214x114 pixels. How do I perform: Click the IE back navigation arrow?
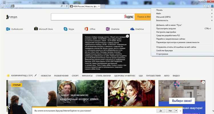(3, 6)
